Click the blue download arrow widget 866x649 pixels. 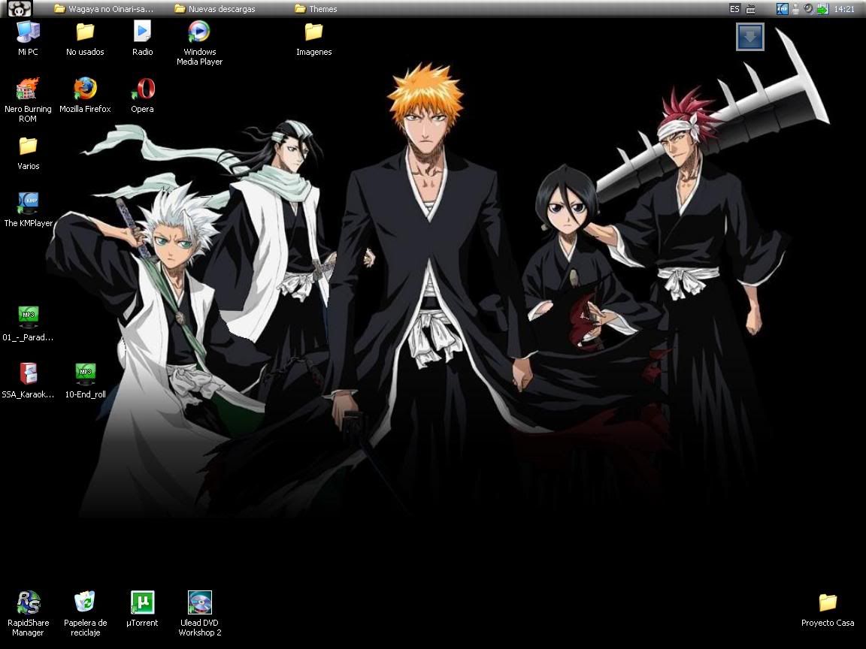point(750,37)
